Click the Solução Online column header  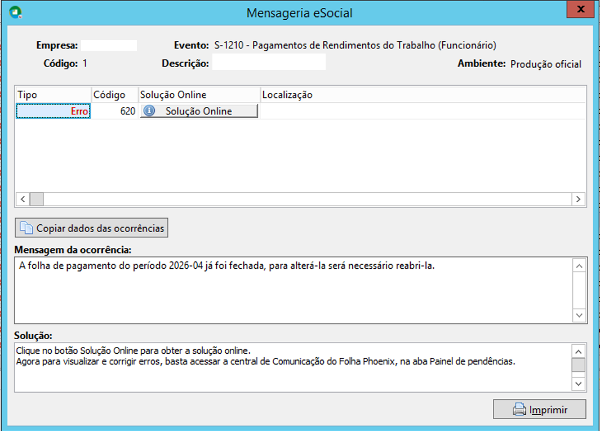[199, 95]
